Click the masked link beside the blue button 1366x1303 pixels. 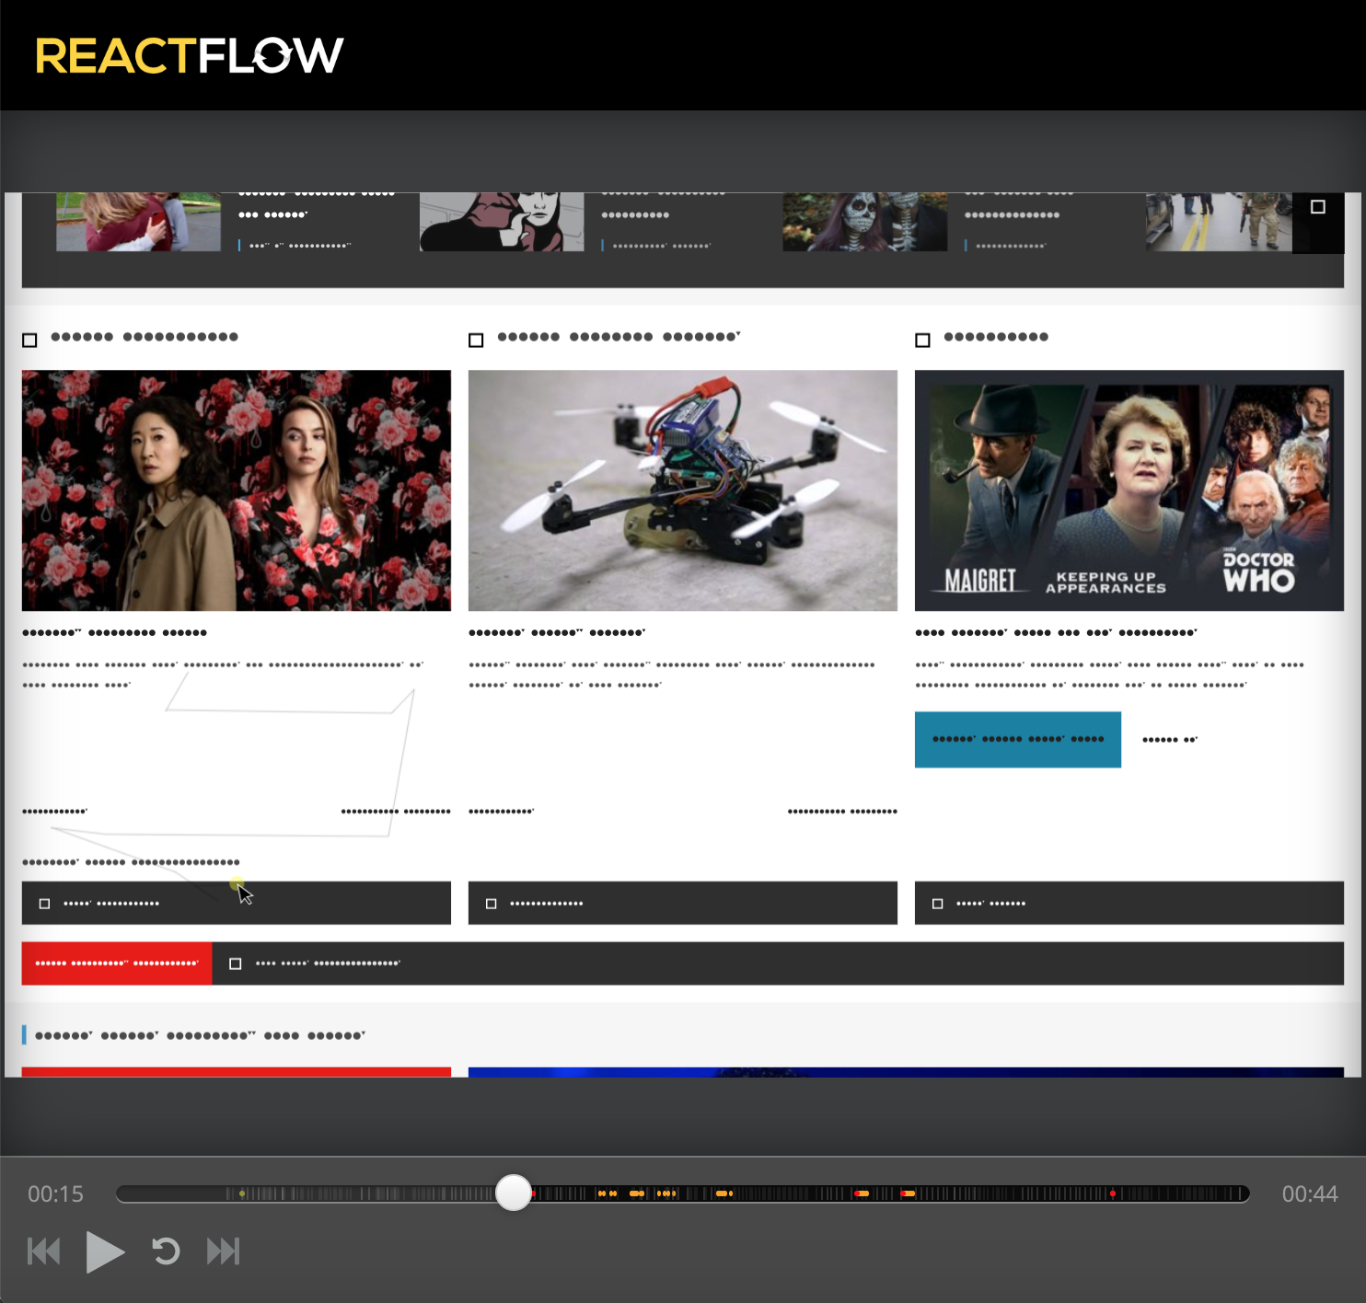pyautogui.click(x=1170, y=739)
